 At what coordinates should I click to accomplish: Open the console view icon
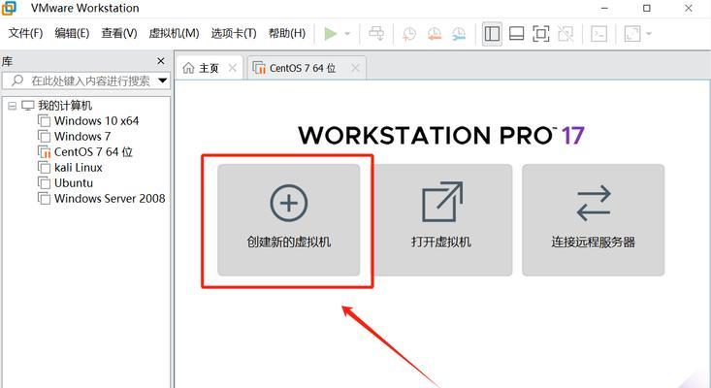[x=599, y=34]
